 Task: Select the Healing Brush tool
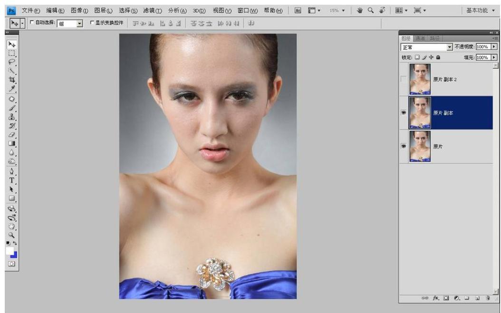12,99
